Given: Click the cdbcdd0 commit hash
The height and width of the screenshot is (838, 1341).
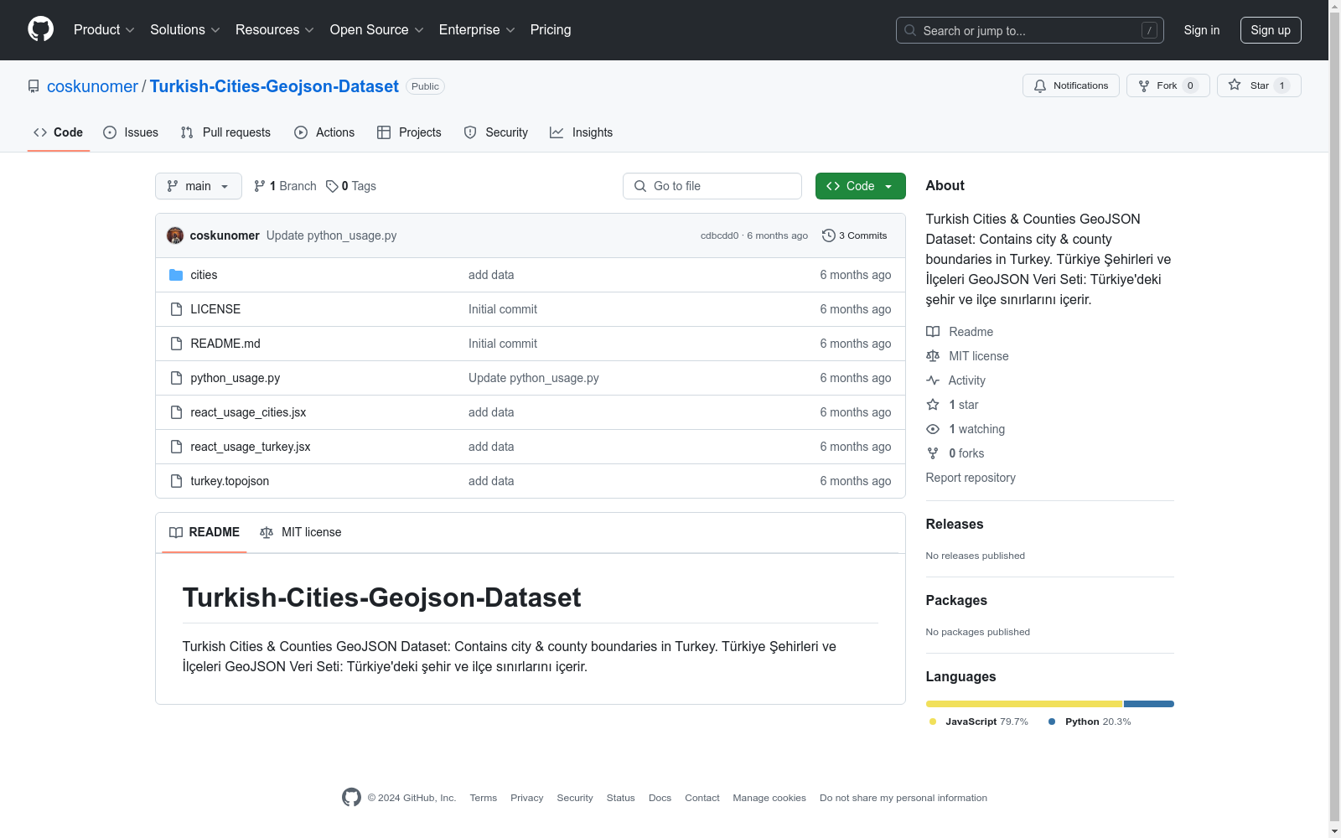Looking at the screenshot, I should (720, 235).
